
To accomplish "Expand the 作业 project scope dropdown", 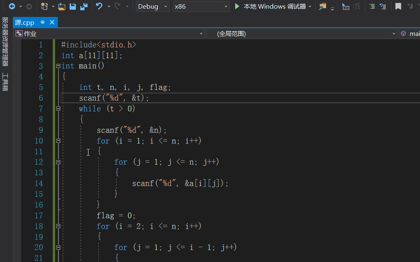I will tap(110, 34).
